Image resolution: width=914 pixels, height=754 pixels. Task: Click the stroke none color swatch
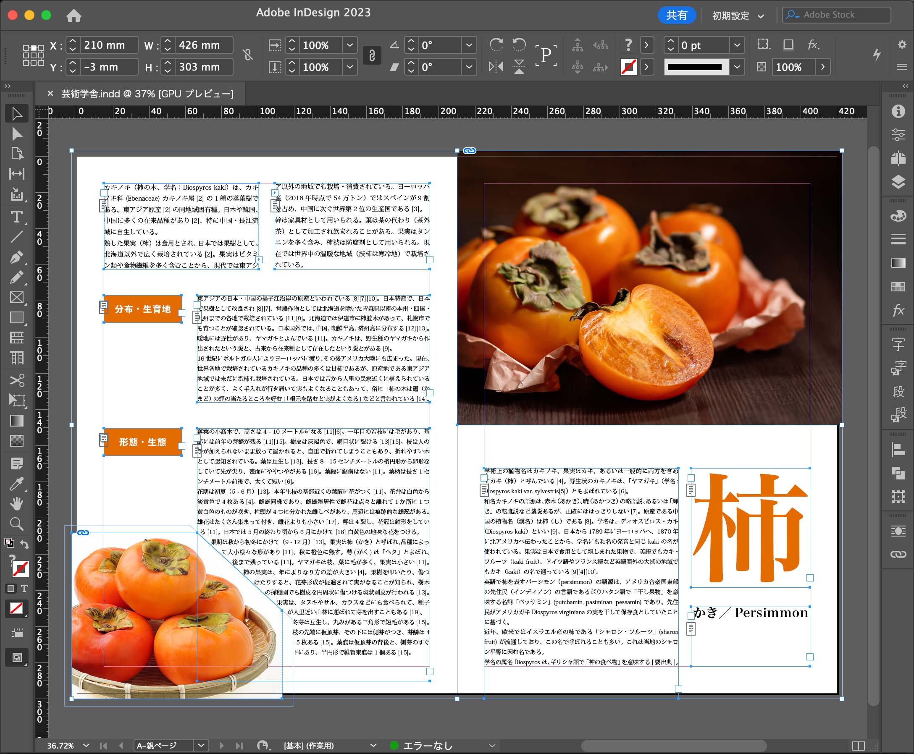click(628, 67)
